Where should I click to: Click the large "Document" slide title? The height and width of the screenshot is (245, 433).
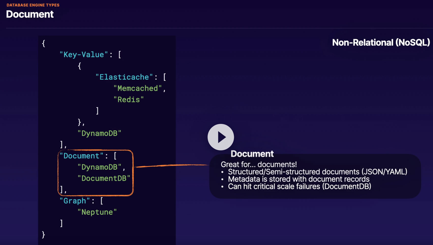point(30,14)
